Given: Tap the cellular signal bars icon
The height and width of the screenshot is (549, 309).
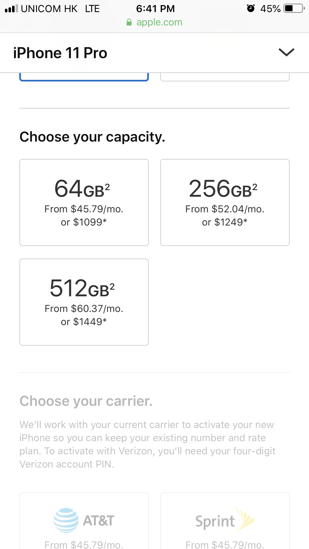Looking at the screenshot, I should point(11,9).
